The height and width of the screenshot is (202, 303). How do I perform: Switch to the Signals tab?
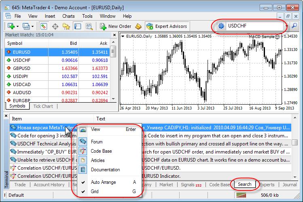pos(191,185)
